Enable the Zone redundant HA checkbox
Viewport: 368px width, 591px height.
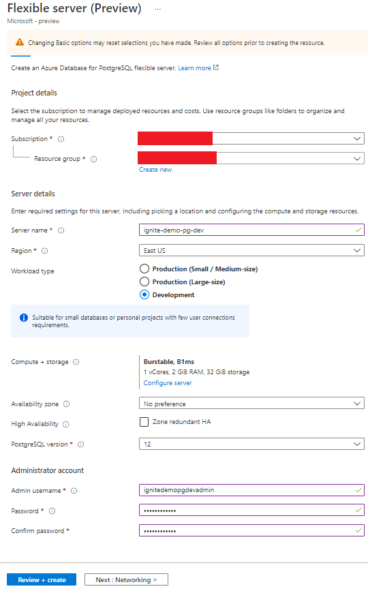[144, 422]
